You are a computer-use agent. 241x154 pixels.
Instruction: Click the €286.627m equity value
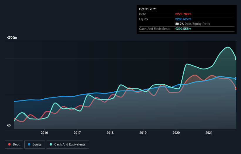pyautogui.click(x=183, y=19)
